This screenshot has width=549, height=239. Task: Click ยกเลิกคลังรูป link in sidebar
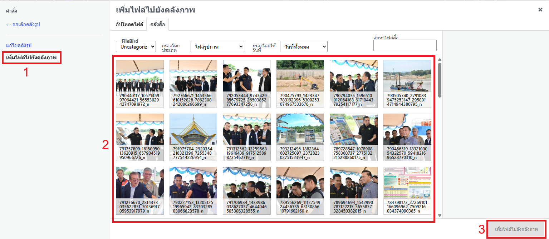coord(23,24)
